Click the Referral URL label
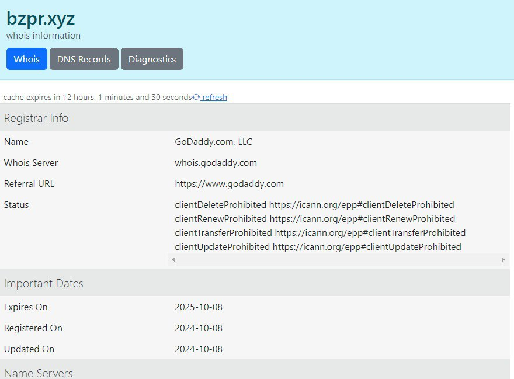This screenshot has width=514, height=379. pyautogui.click(x=29, y=184)
